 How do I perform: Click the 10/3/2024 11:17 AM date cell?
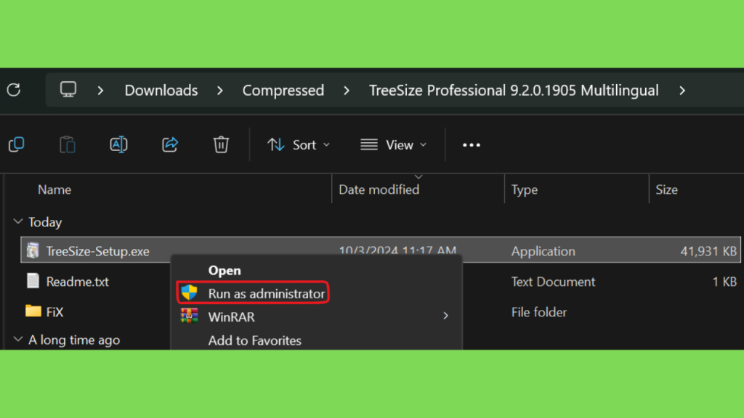pos(397,250)
